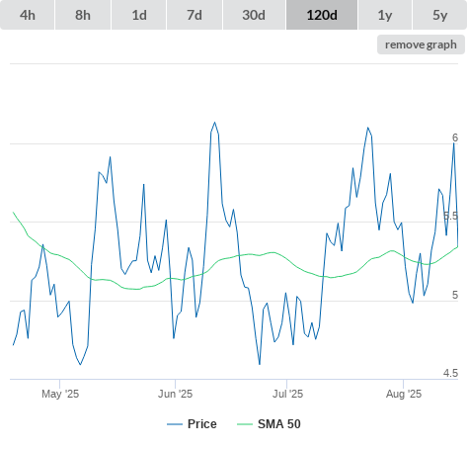Screen dimensions: 468x450
Task: Click the Jun '25 axis label
Action: 175,394
